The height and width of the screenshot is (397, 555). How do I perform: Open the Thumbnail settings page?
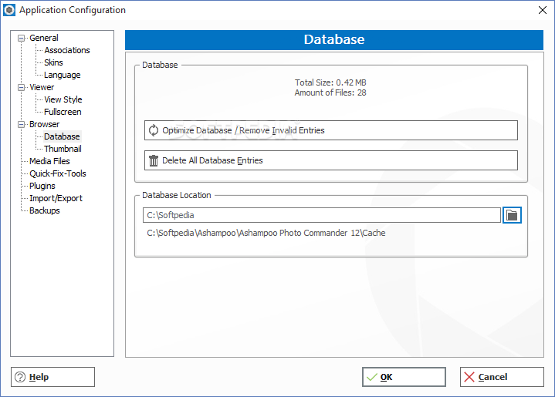pos(63,149)
